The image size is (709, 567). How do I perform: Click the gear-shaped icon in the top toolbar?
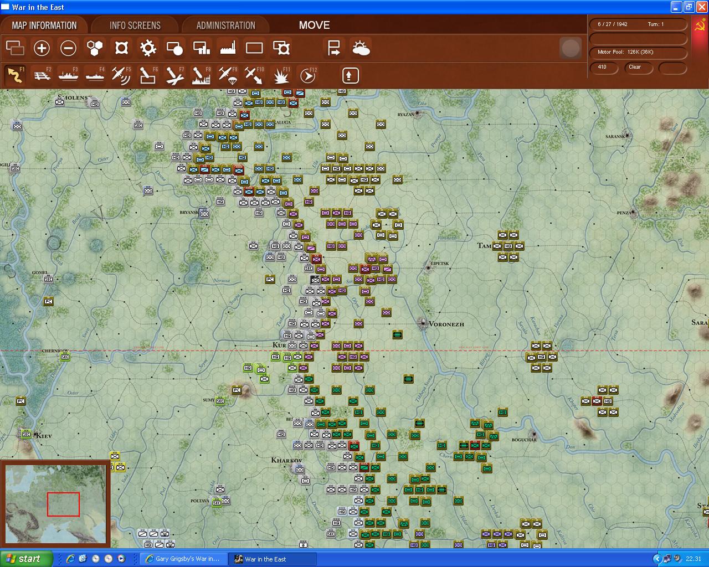pos(148,48)
